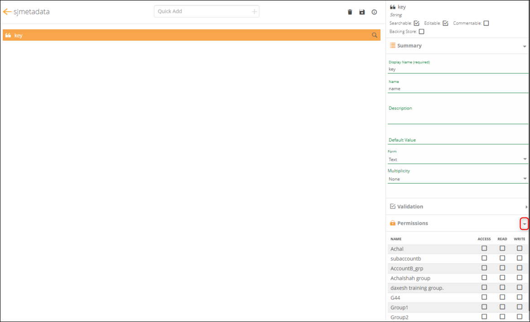This screenshot has height=322, width=530.
Task: Click the Description field
Action: click(x=458, y=115)
